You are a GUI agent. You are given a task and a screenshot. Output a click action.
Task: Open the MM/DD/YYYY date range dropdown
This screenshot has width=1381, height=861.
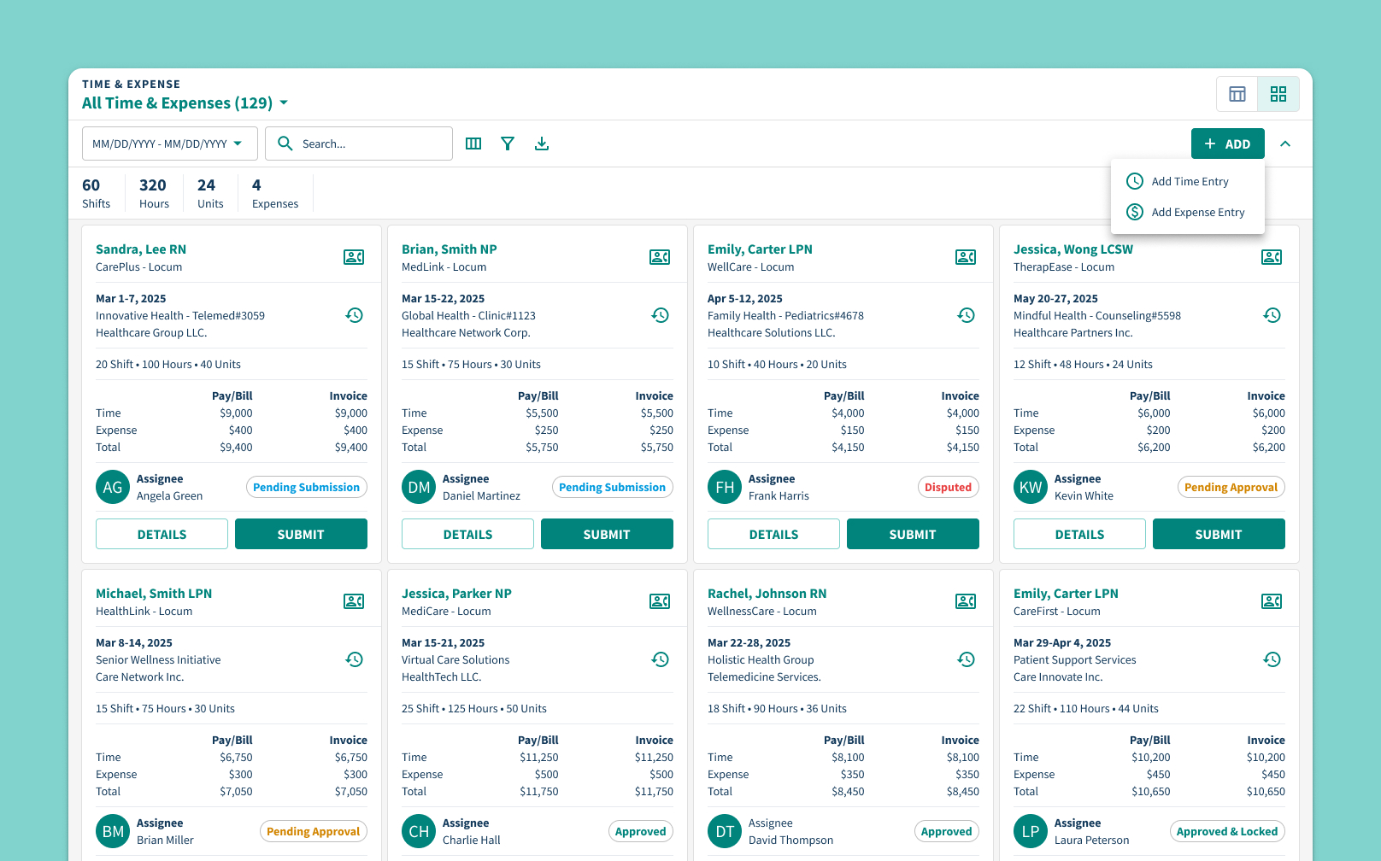pos(170,143)
